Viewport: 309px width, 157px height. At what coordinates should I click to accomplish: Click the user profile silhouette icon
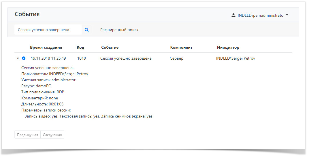pyautogui.click(x=233, y=16)
